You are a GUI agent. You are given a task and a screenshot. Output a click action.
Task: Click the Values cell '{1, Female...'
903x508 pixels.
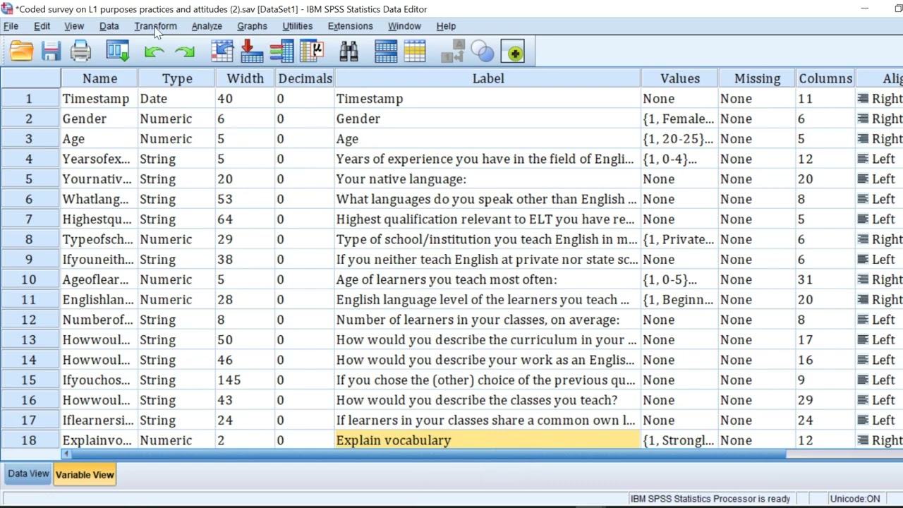point(680,119)
